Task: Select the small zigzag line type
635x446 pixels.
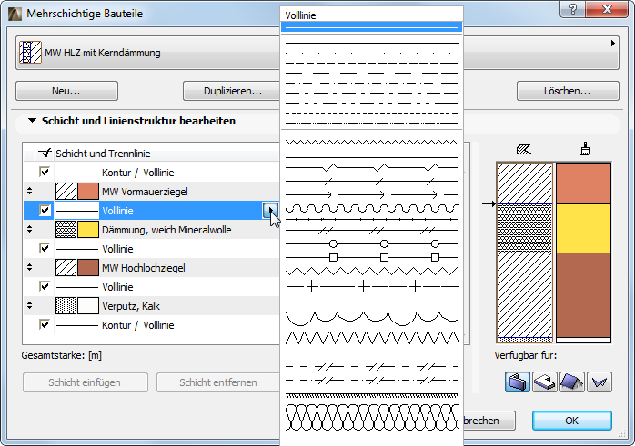Action: 371,143
